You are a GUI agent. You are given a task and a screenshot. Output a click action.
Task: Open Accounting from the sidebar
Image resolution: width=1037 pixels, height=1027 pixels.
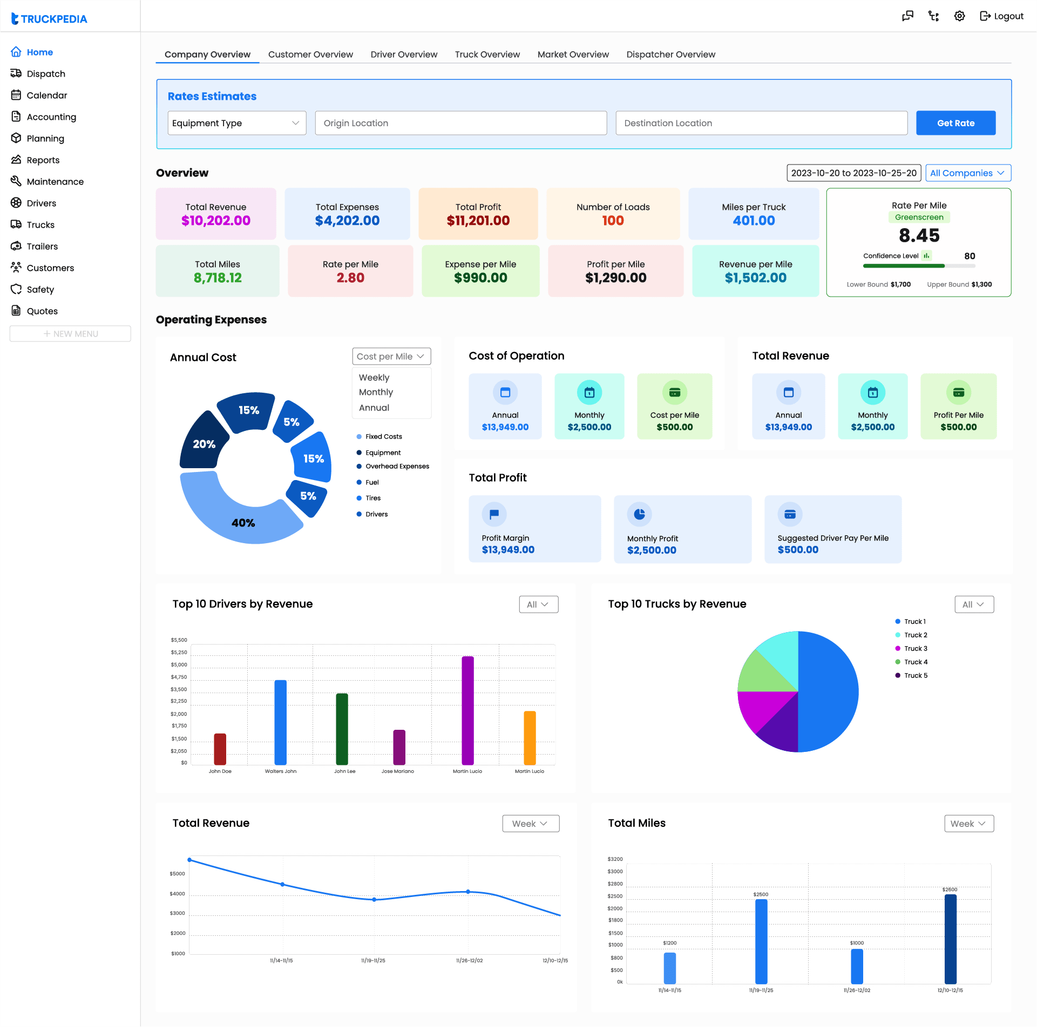[51, 117]
